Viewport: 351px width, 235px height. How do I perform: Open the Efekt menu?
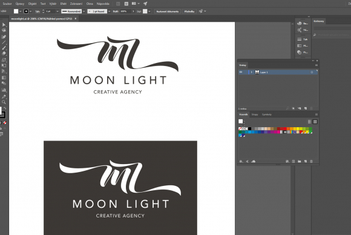pyautogui.click(x=64, y=4)
